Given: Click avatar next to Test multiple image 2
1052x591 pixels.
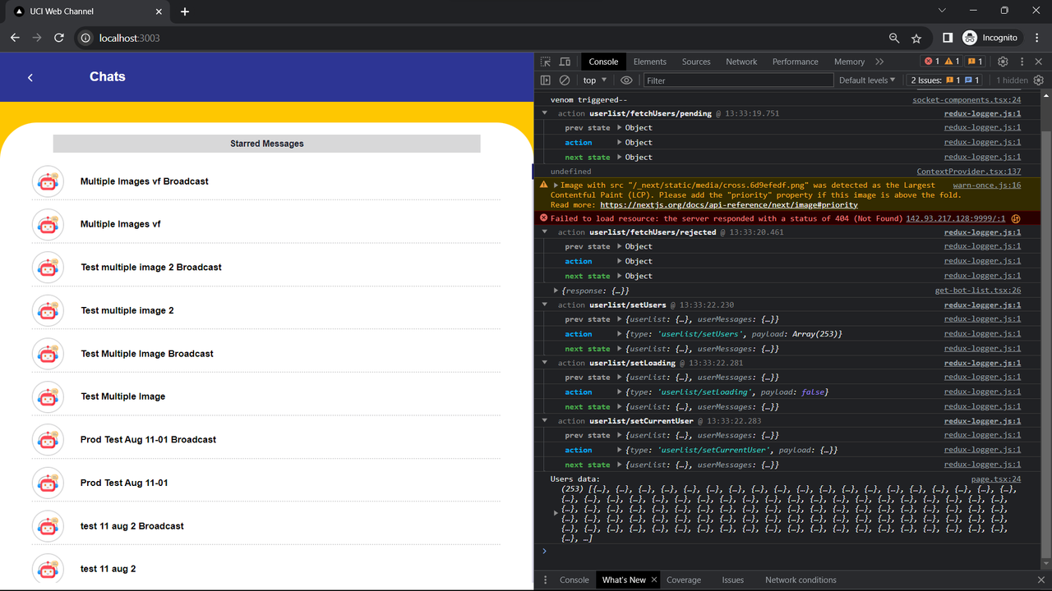Looking at the screenshot, I should pyautogui.click(x=48, y=310).
